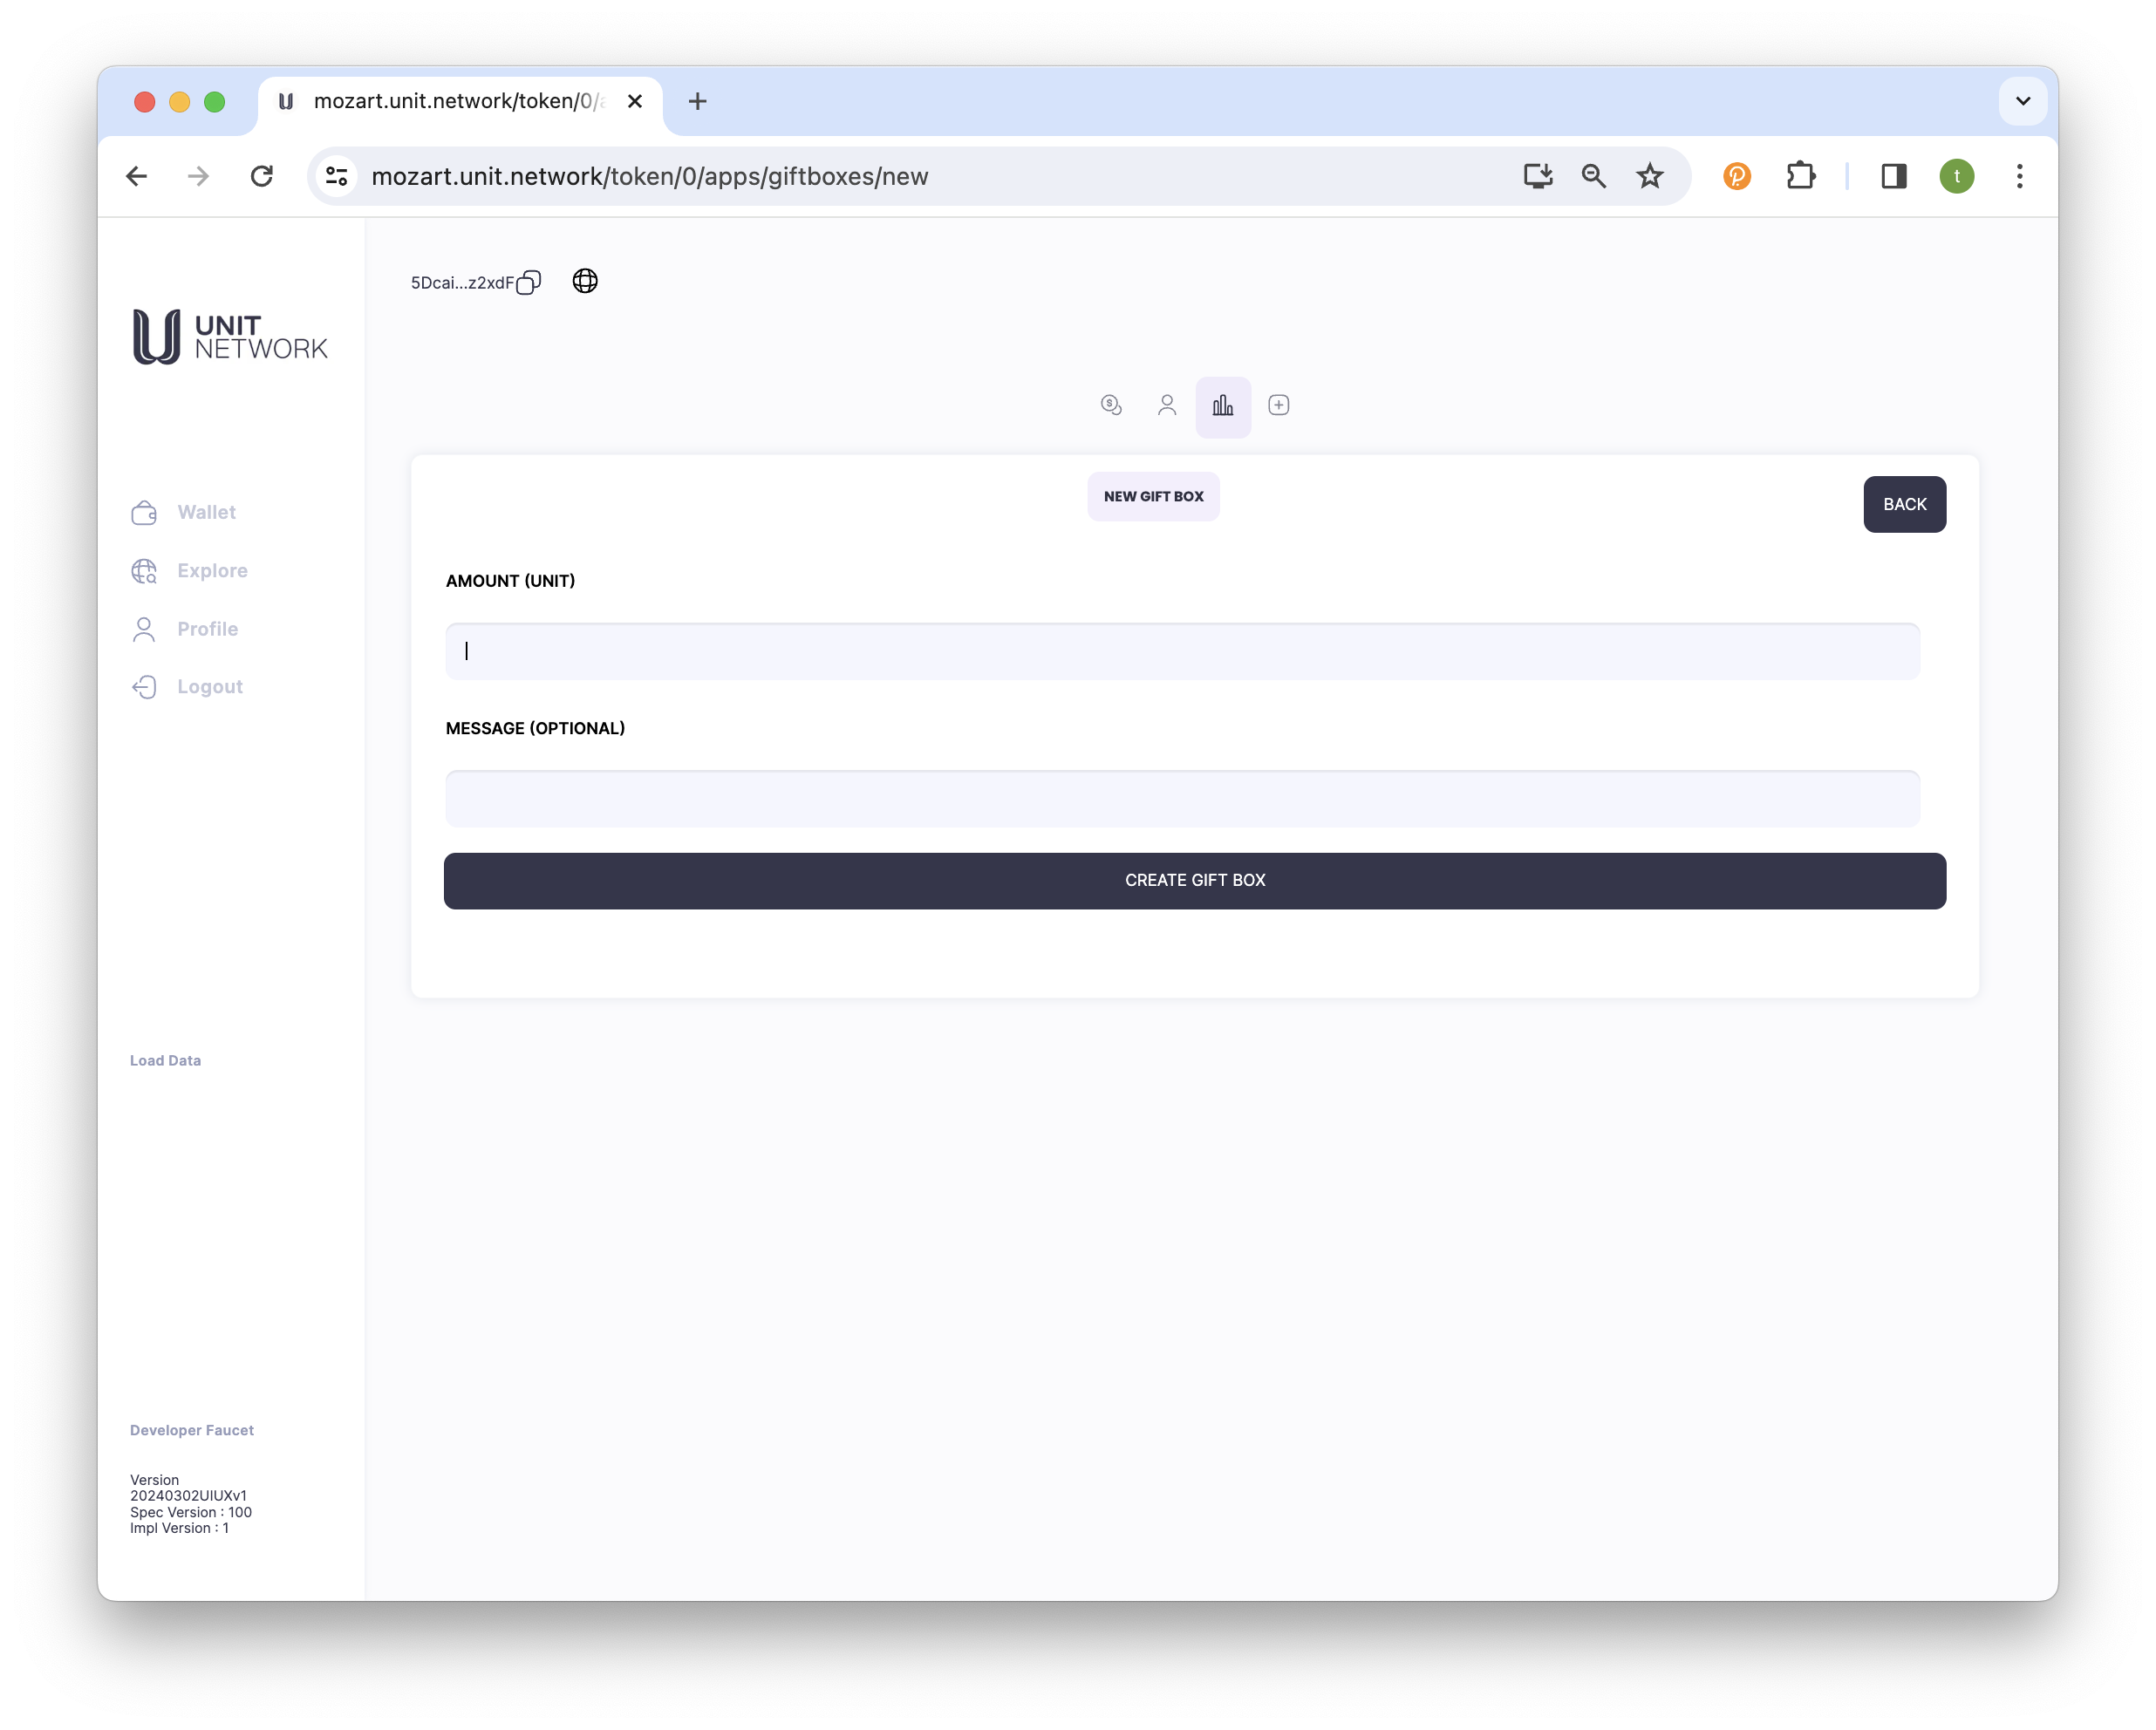This screenshot has height=1730, width=2156.
Task: Click the CREATE GIFT BOX button
Action: pos(1194,881)
